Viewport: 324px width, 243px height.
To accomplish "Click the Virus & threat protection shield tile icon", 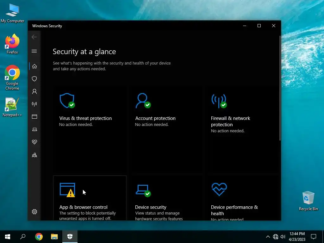I will coord(67,101).
